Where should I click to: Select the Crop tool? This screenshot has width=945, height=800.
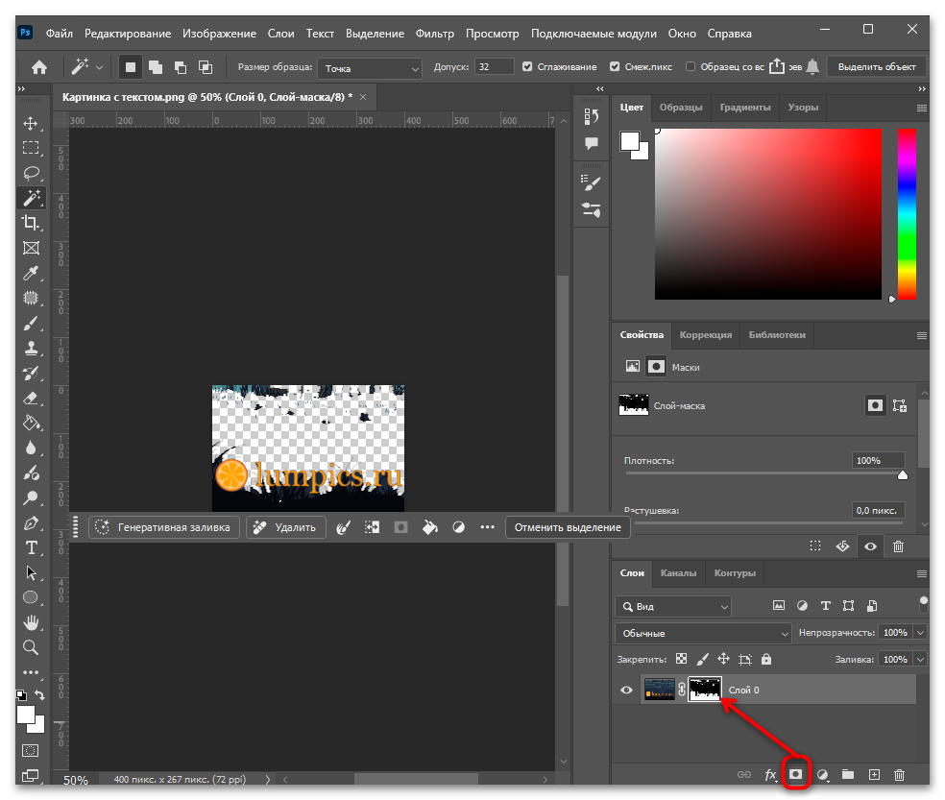pos(31,223)
